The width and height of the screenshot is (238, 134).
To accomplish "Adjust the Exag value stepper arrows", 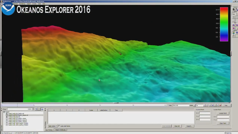I will (33, 109).
